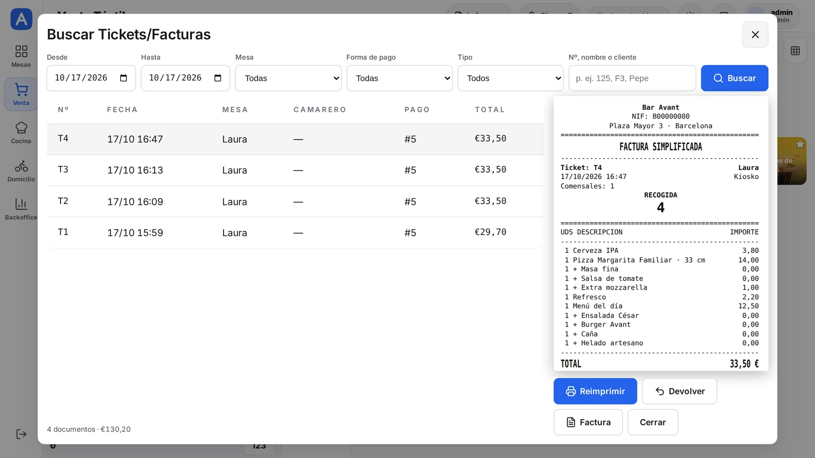Click Cerrar to close ticket preview
Image resolution: width=815 pixels, height=458 pixels.
coord(653,422)
